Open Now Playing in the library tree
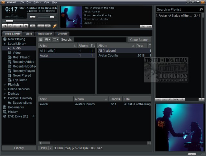Screen dimensions: 206x156 pos(16,39)
